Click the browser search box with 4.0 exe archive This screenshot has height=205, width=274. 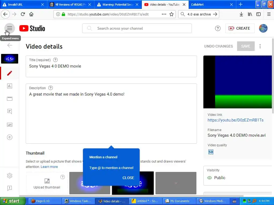click(x=199, y=14)
